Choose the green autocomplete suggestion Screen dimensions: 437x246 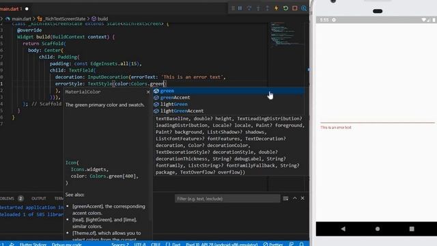[228, 91]
